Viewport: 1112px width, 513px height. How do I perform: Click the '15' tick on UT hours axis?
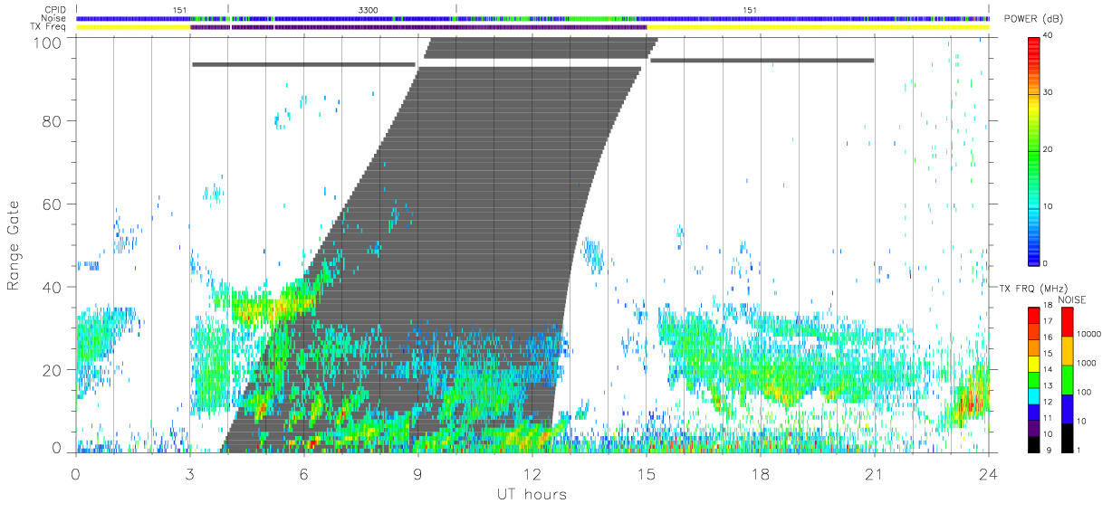[647, 473]
